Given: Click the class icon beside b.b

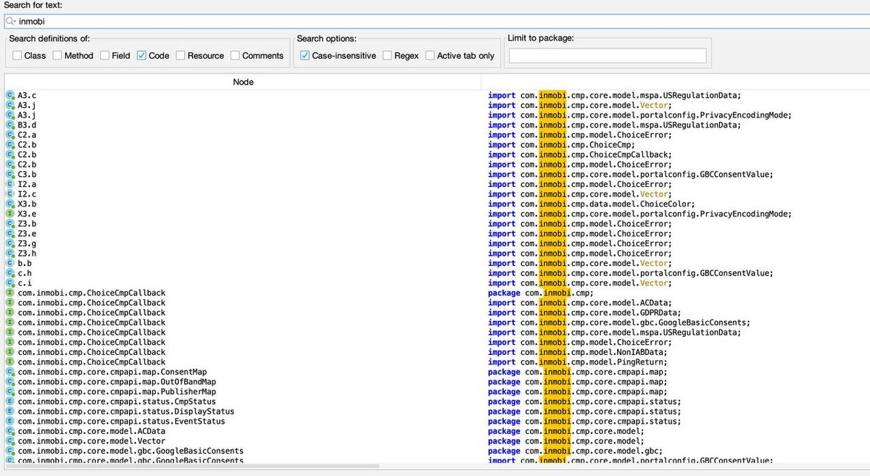Looking at the screenshot, I should (x=10, y=263).
